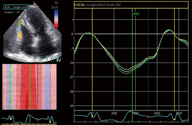Image resolution: width=192 pixels, height=125 pixels.
Task: Click the green AVC marker line label
Action: (x=136, y=14)
